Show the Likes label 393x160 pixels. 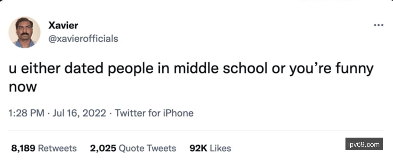(221, 148)
